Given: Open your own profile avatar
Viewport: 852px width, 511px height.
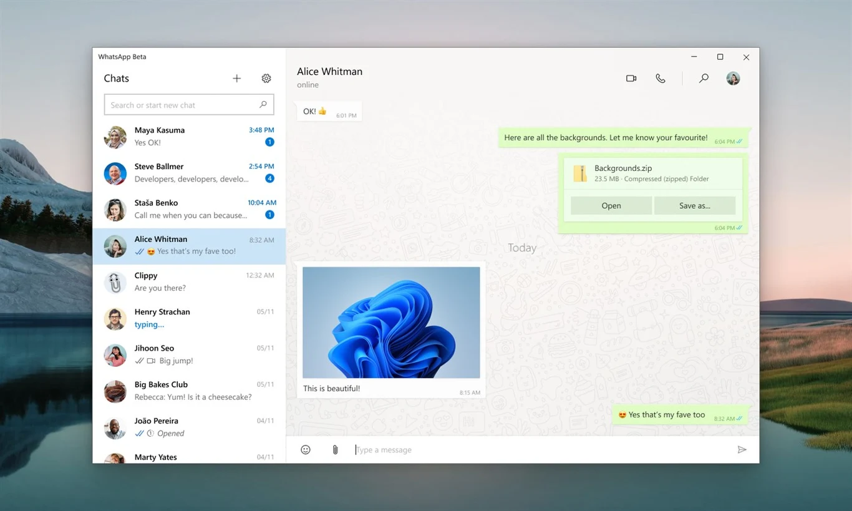Looking at the screenshot, I should 733,78.
